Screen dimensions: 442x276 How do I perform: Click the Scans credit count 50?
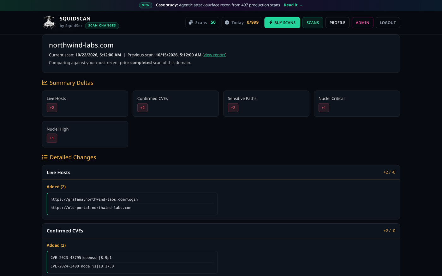(x=213, y=22)
